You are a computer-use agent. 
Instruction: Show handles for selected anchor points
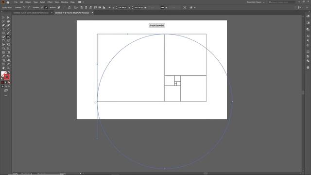click(42, 8)
